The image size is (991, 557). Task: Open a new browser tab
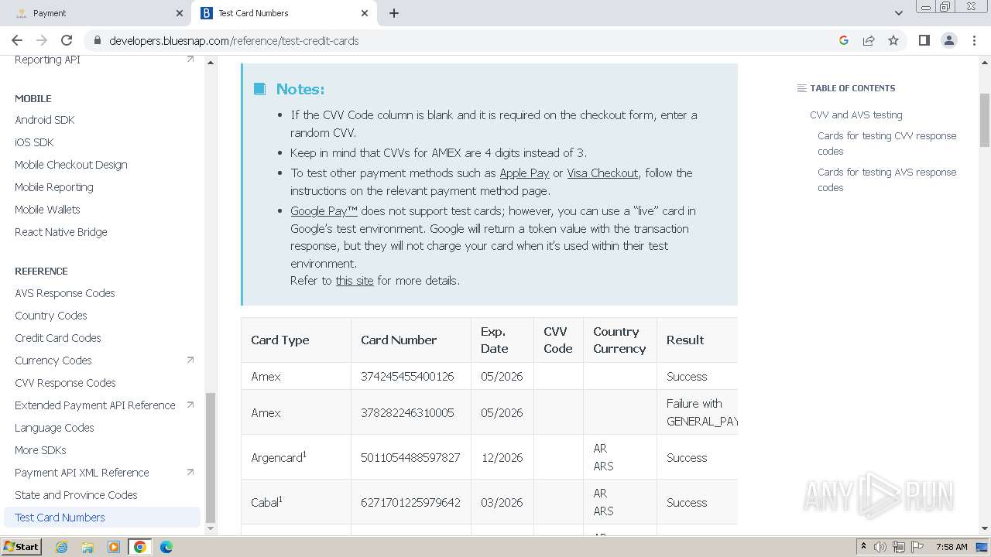(394, 13)
